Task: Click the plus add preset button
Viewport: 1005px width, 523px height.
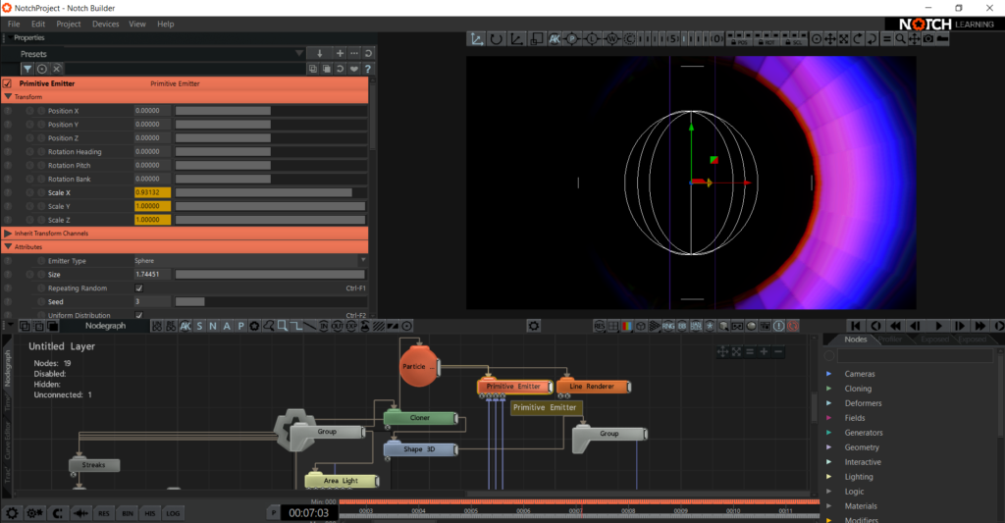Action: (340, 53)
